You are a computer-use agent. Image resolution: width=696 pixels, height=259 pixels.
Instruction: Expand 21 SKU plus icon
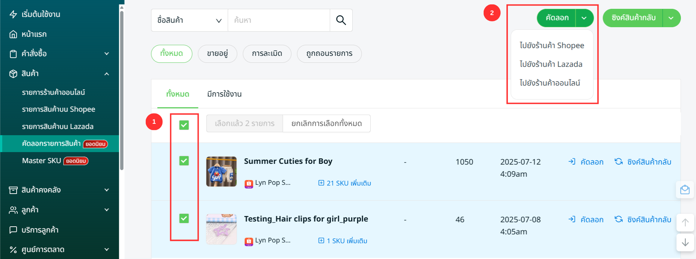(x=321, y=183)
